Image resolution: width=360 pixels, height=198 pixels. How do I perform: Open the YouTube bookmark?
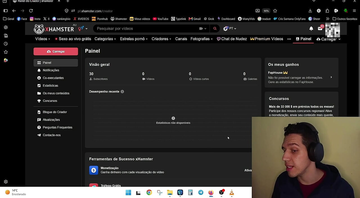[161, 19]
